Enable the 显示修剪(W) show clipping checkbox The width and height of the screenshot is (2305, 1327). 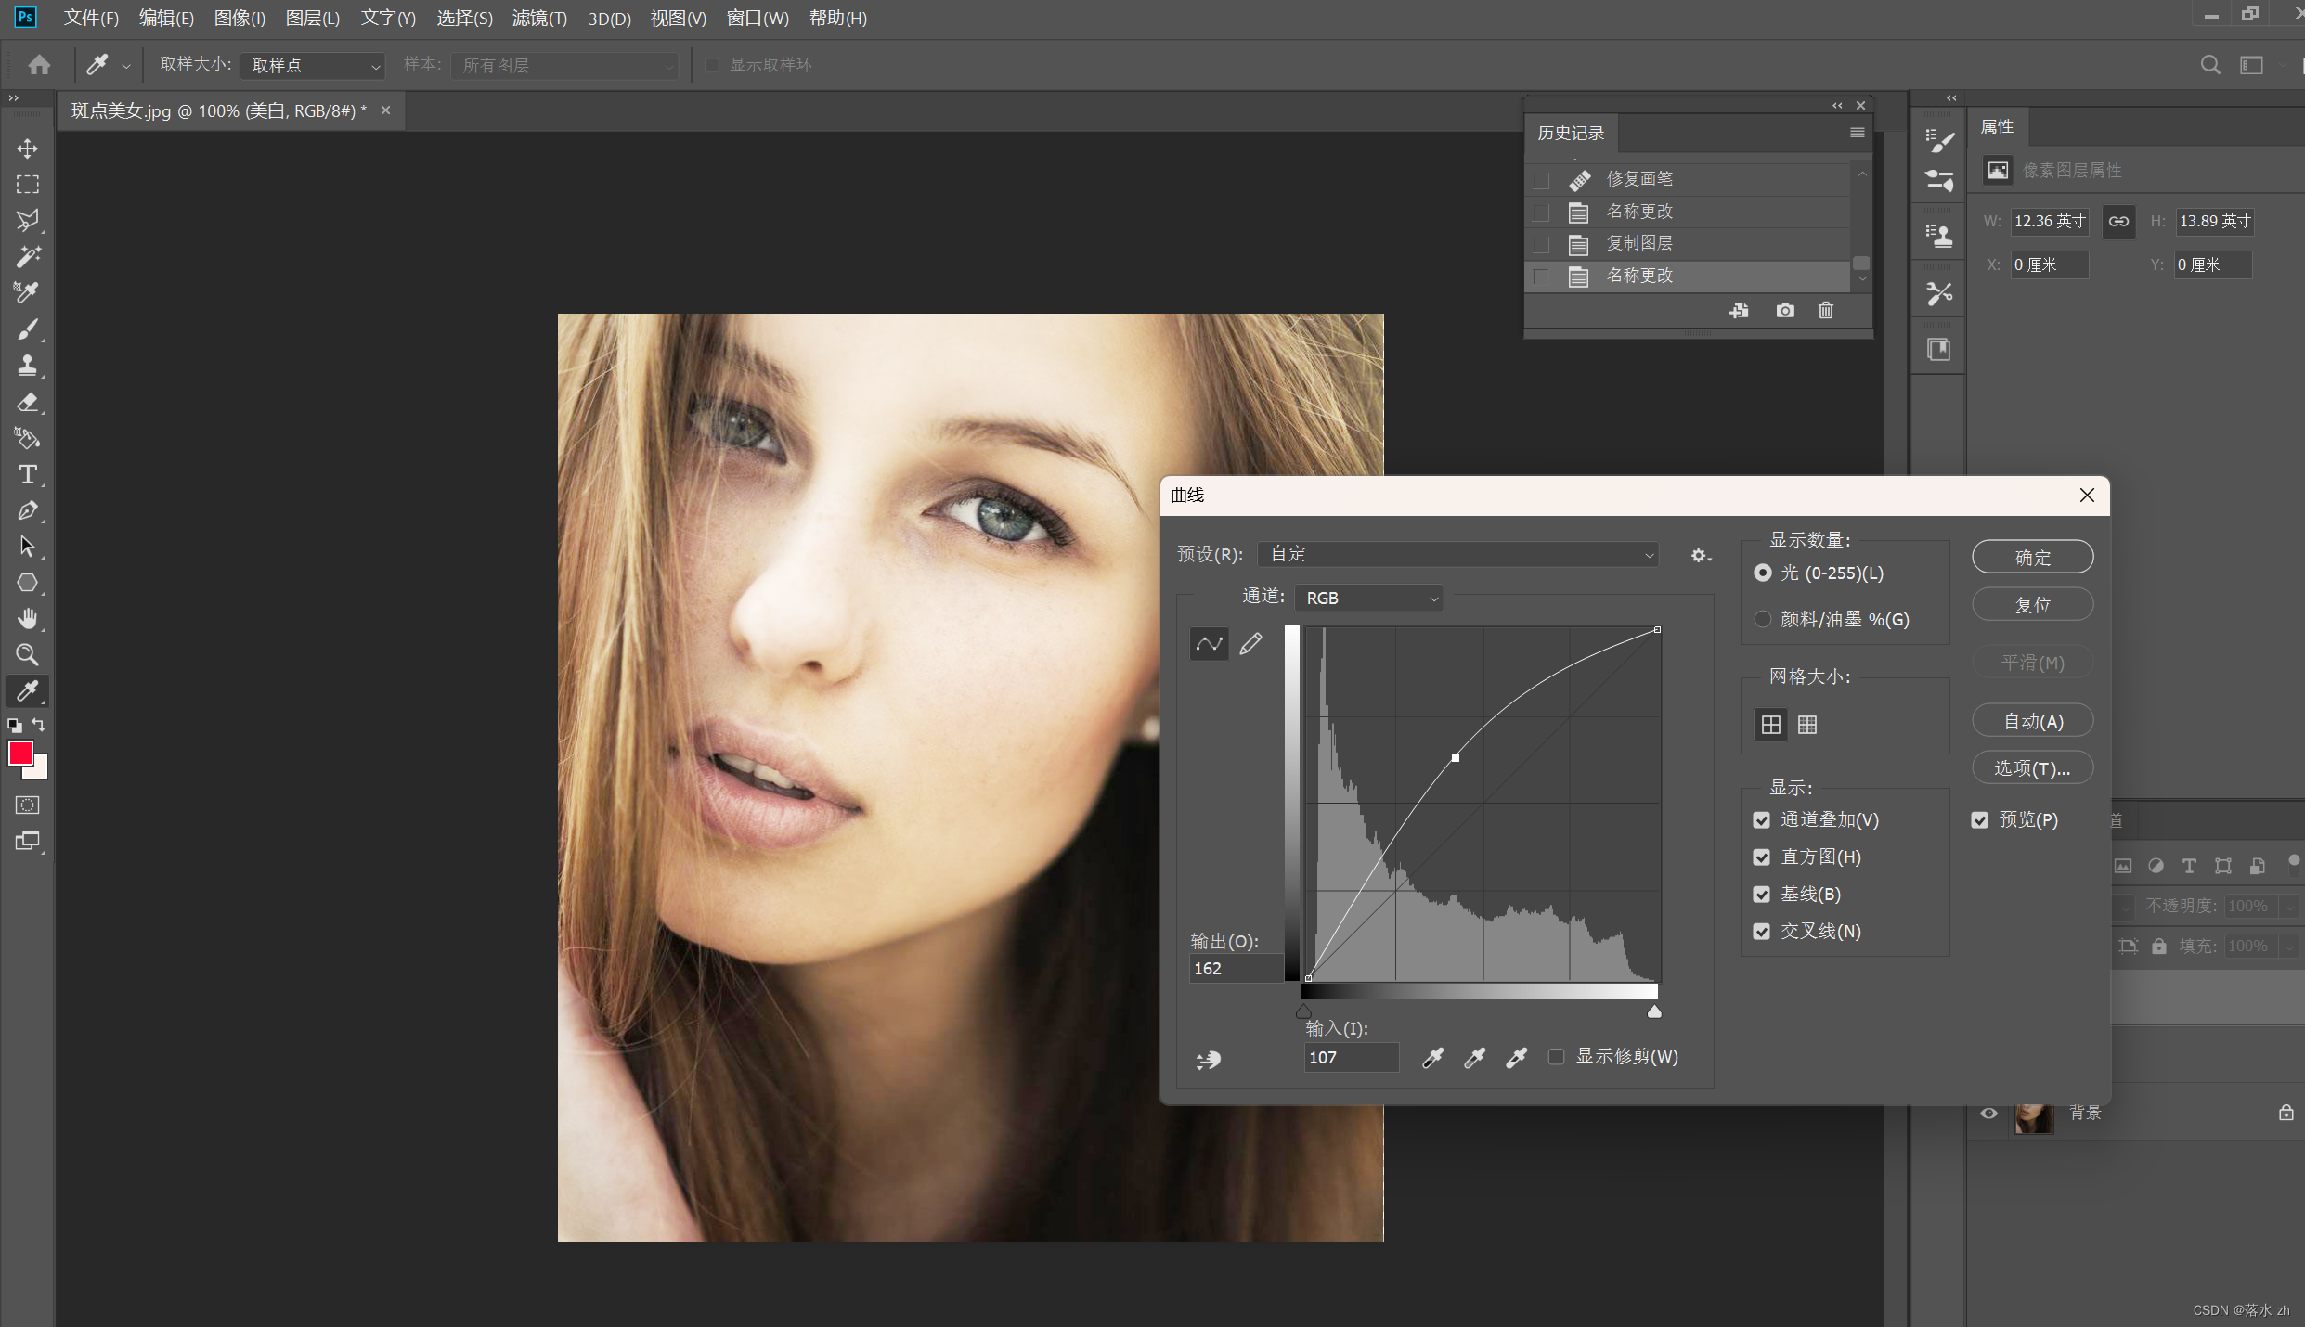1557,1057
